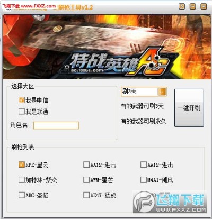Enable the ARC-圣焰 checkbox
This screenshot has height=219, width=212.
coord(22,195)
